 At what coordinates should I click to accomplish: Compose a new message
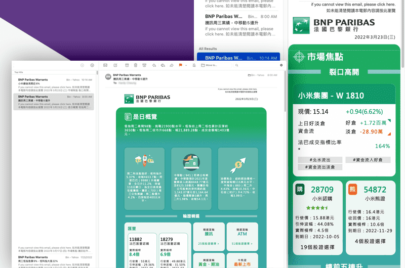[x=115, y=65]
